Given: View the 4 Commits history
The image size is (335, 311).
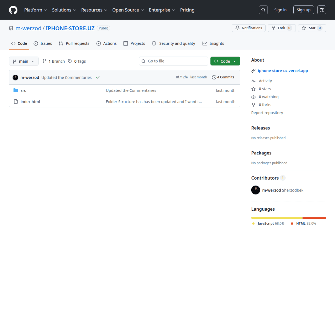Looking at the screenshot, I should tap(223, 77).
